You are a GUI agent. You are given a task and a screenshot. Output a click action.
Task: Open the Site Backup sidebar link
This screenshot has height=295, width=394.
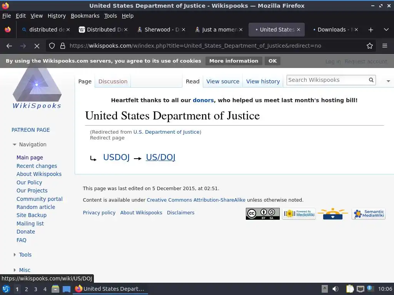tap(32, 215)
